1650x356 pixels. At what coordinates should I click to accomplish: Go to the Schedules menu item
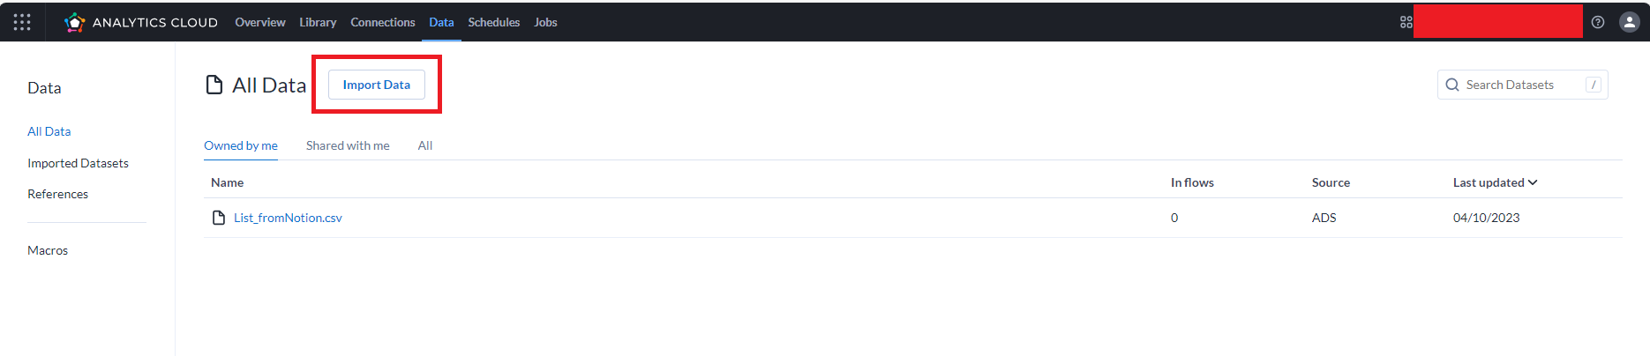point(494,22)
